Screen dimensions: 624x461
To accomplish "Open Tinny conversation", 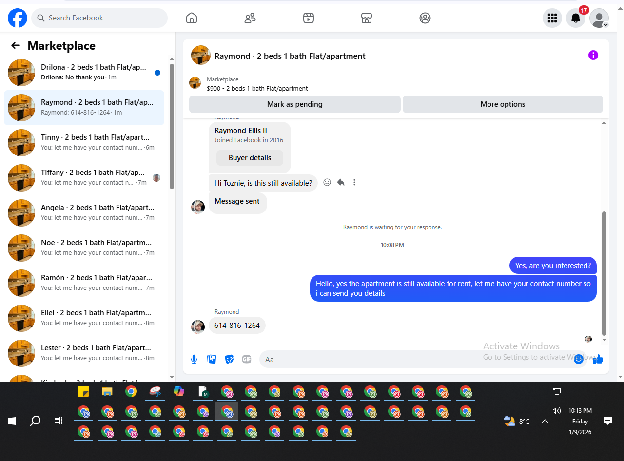I will 84,143.
